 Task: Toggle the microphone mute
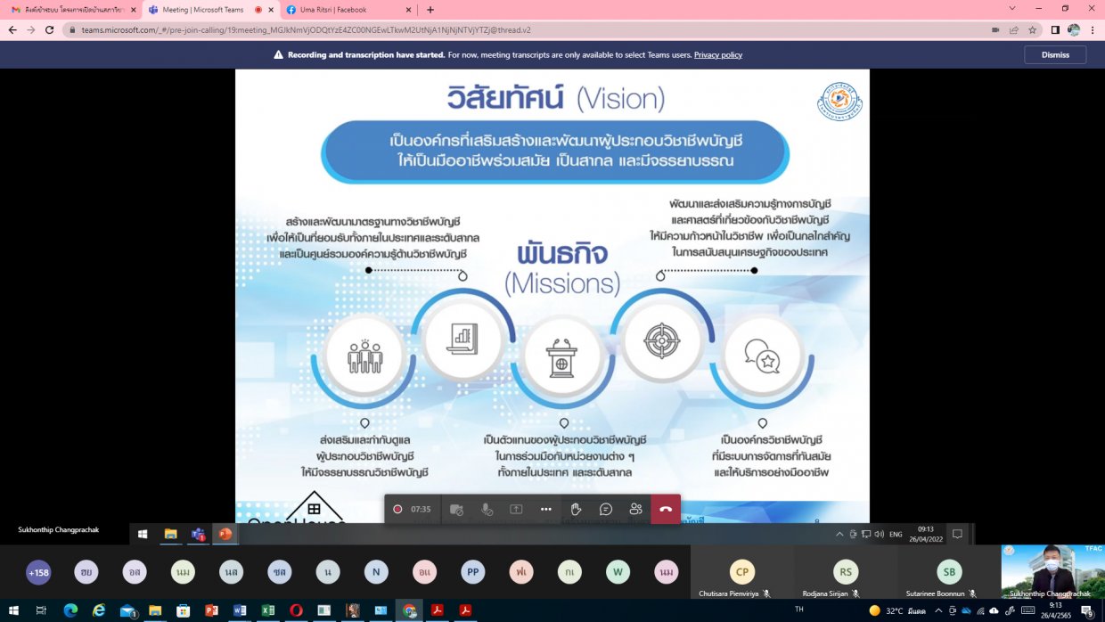tap(487, 509)
